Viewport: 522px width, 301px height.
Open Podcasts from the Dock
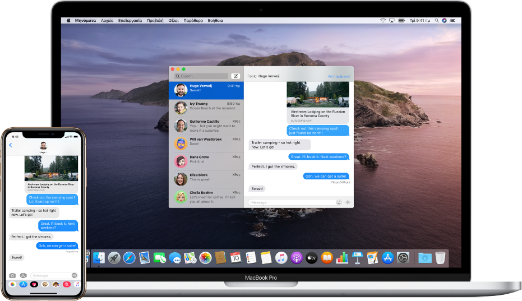[297, 258]
